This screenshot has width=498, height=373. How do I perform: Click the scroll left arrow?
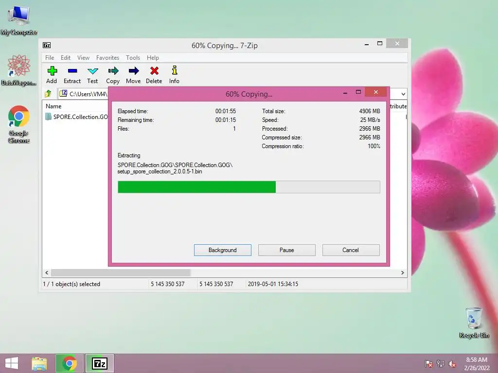[x=47, y=272]
